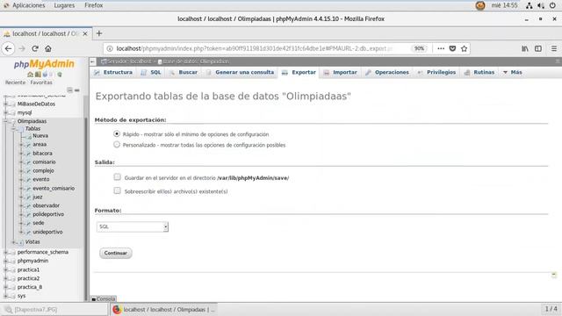Image resolution: width=562 pixels, height=316 pixels.
Task: Open the Privilegios tab
Action: (436, 72)
